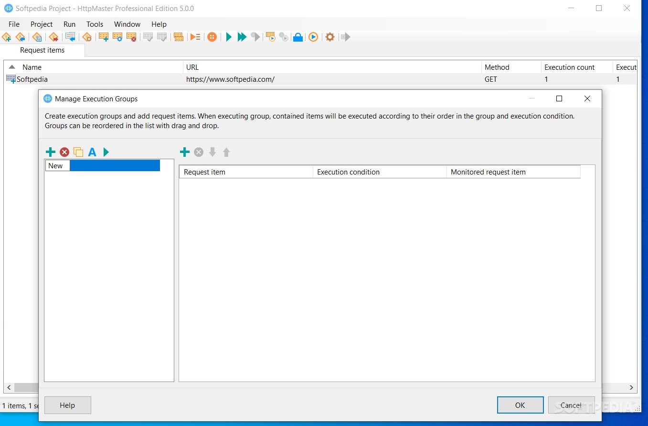Select the Softpedia request row
Screen dimensions: 648x426
(x=320, y=79)
